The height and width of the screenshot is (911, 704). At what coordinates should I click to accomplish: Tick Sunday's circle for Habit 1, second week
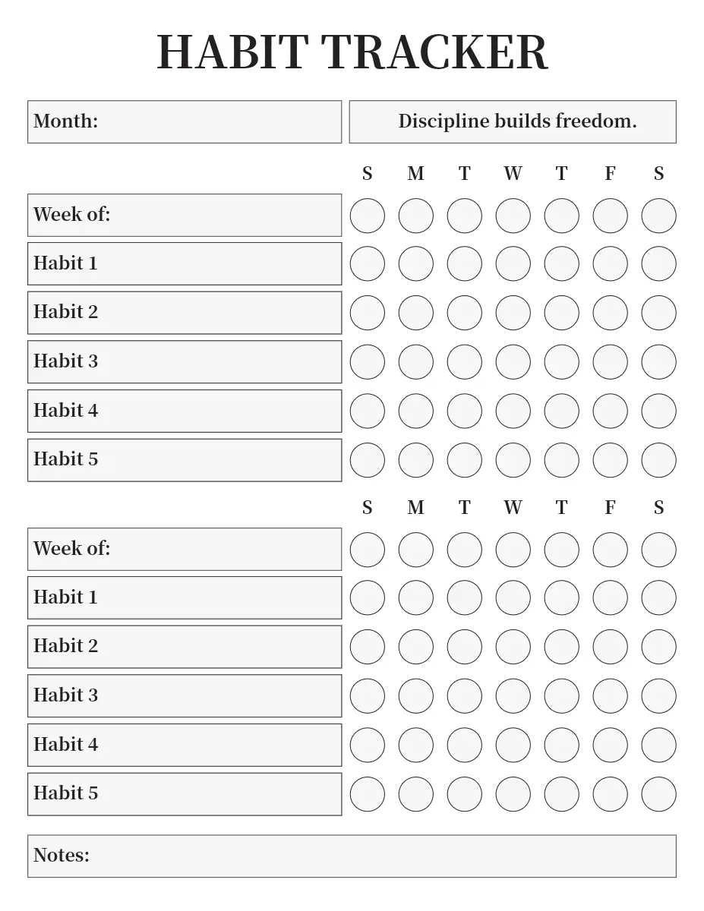[367, 597]
